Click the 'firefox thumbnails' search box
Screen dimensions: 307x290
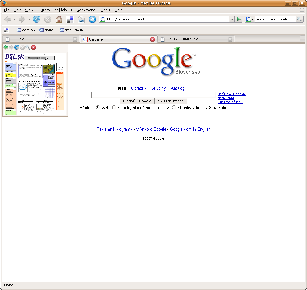pos(275,19)
